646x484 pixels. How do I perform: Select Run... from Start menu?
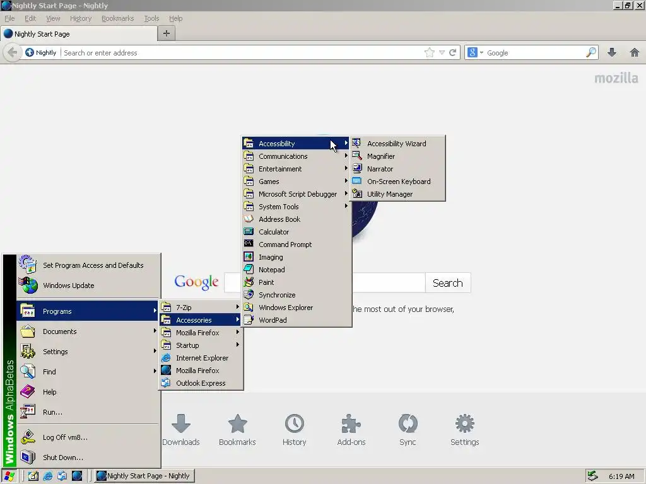pos(88,412)
